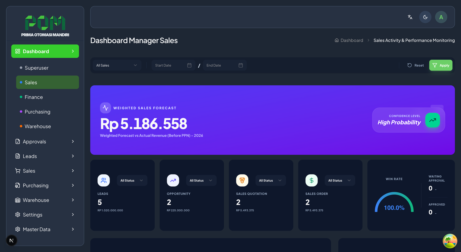Expand the Master Data sidebar menu
The image size is (461, 252).
click(45, 229)
